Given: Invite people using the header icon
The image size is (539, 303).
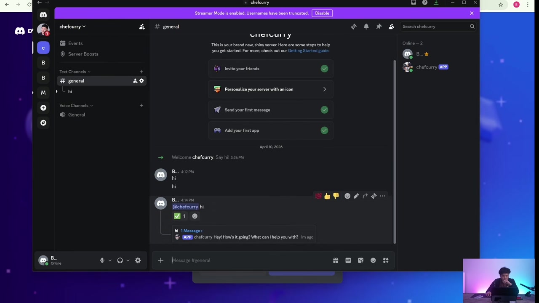Looking at the screenshot, I should [x=142, y=27].
